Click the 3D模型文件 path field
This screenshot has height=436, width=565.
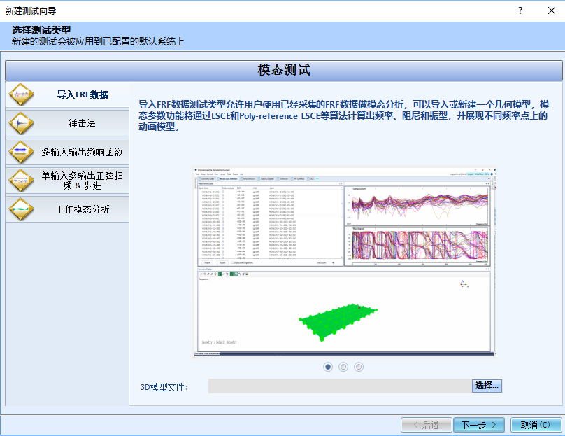339,386
